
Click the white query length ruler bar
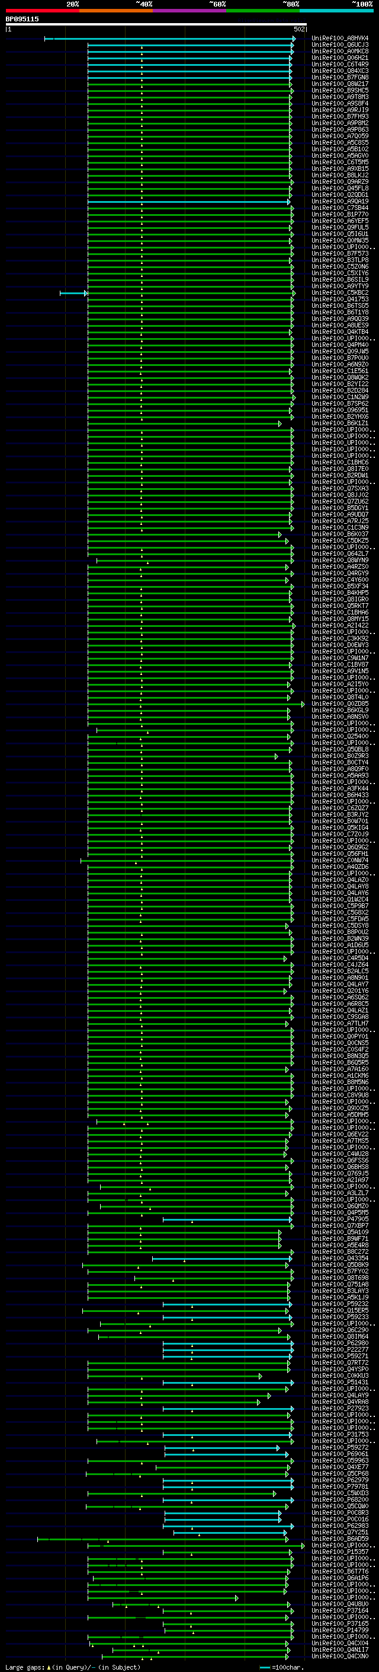[x=156, y=25]
